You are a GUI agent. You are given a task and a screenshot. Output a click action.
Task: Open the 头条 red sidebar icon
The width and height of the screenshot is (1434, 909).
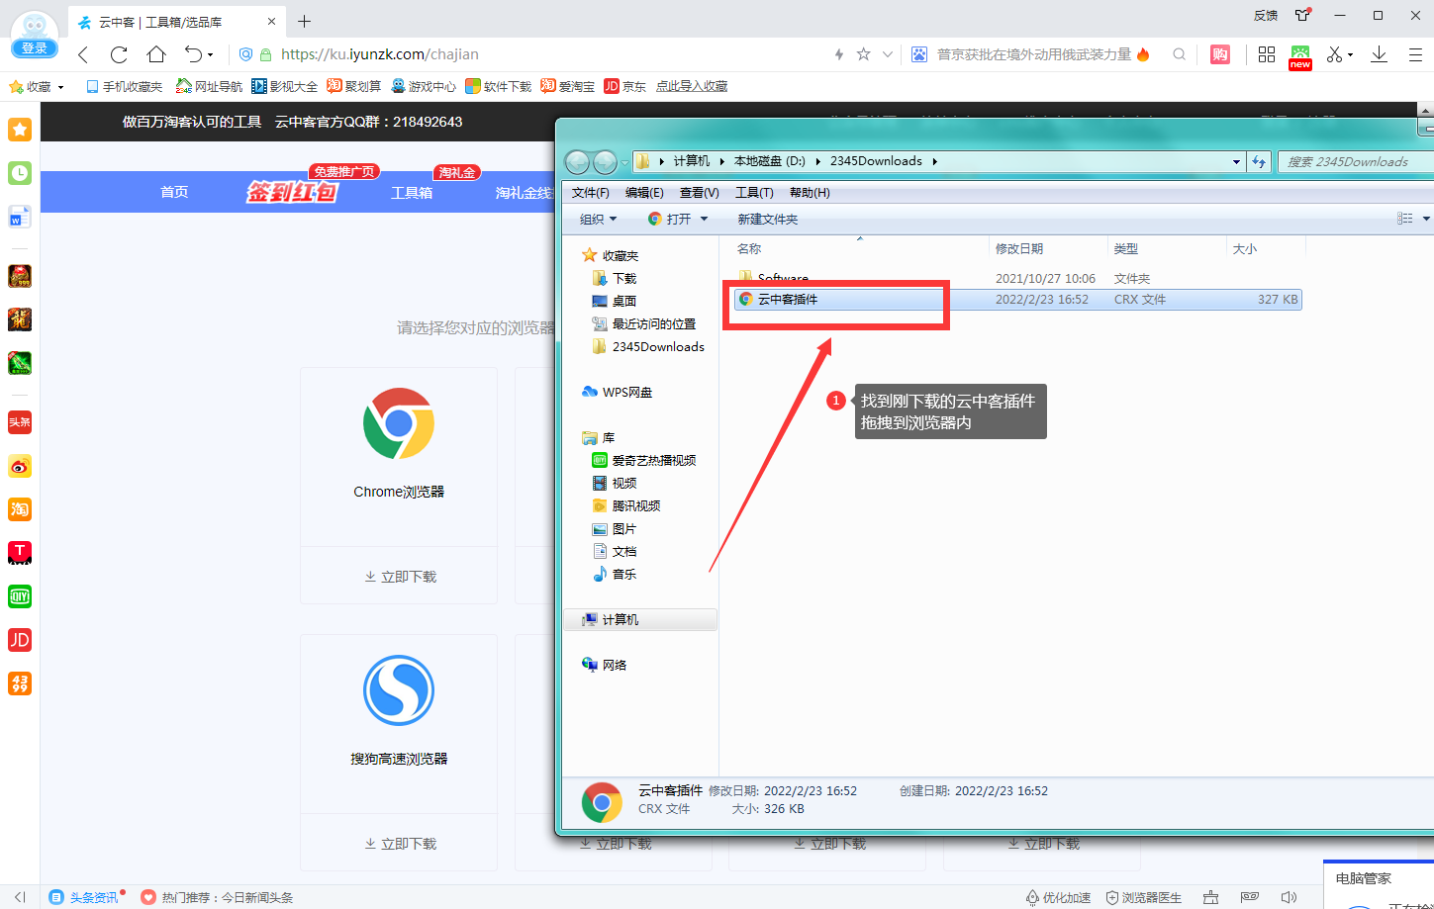tap(20, 422)
